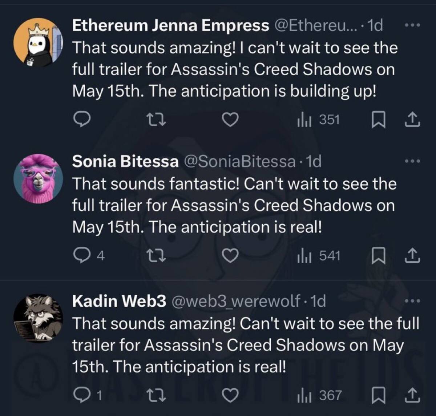Open more options for Sonia Bitessa's tweet

point(413,161)
